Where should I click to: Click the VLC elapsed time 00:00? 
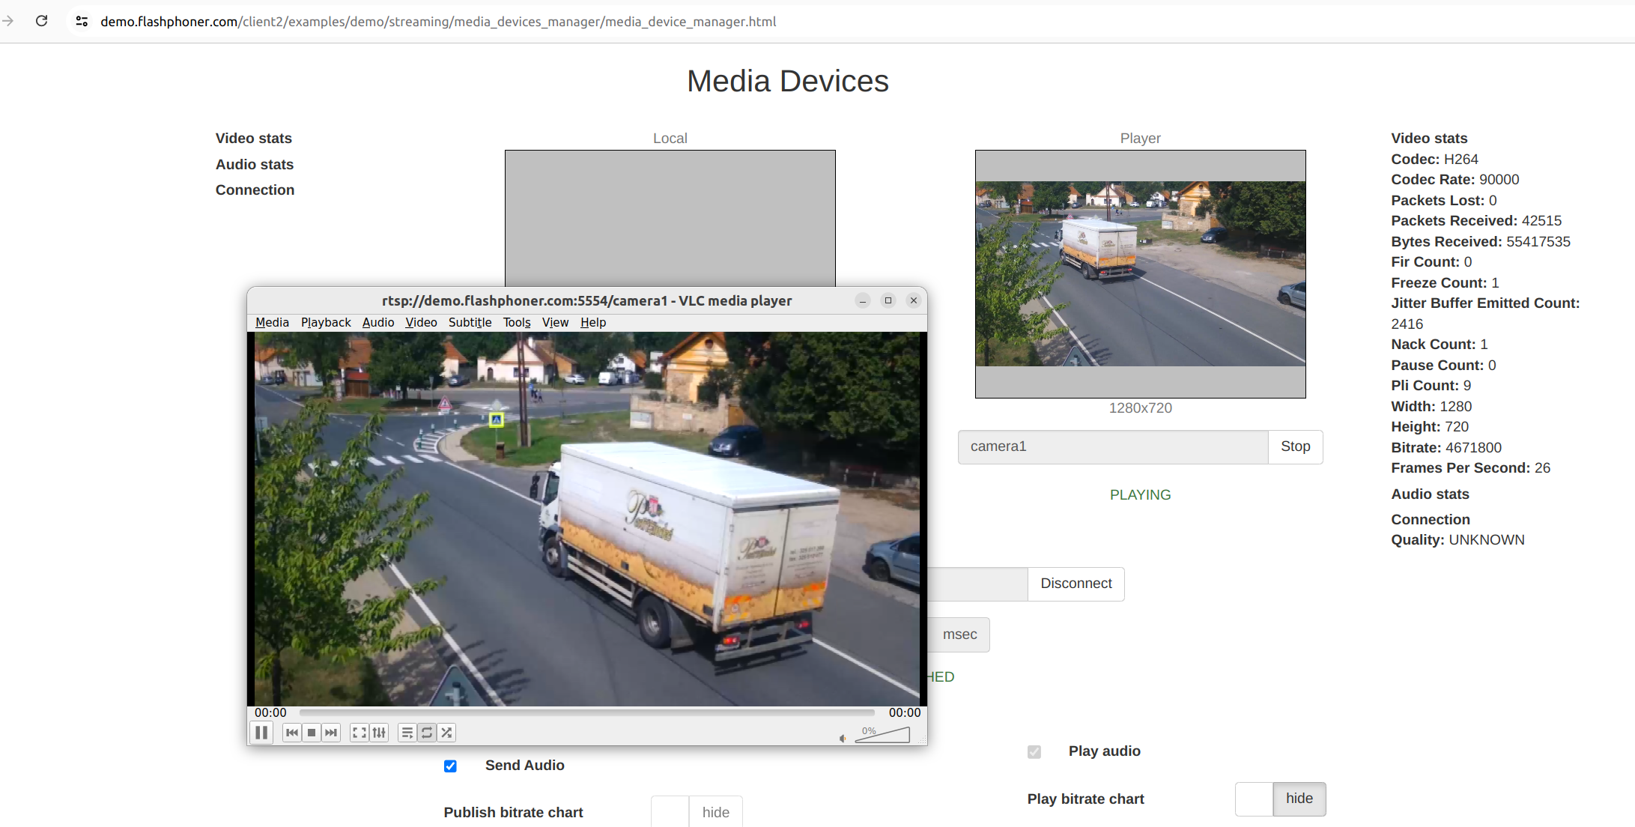270,712
